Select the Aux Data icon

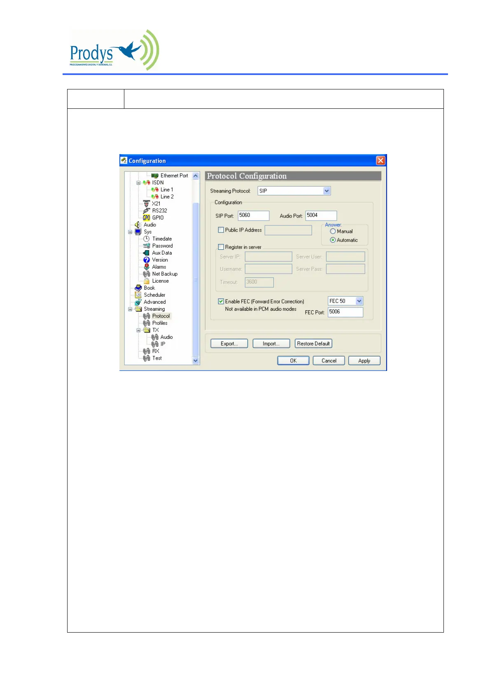[x=147, y=253]
